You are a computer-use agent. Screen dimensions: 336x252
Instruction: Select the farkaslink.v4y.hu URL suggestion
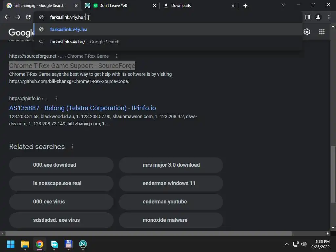[x=168, y=29]
